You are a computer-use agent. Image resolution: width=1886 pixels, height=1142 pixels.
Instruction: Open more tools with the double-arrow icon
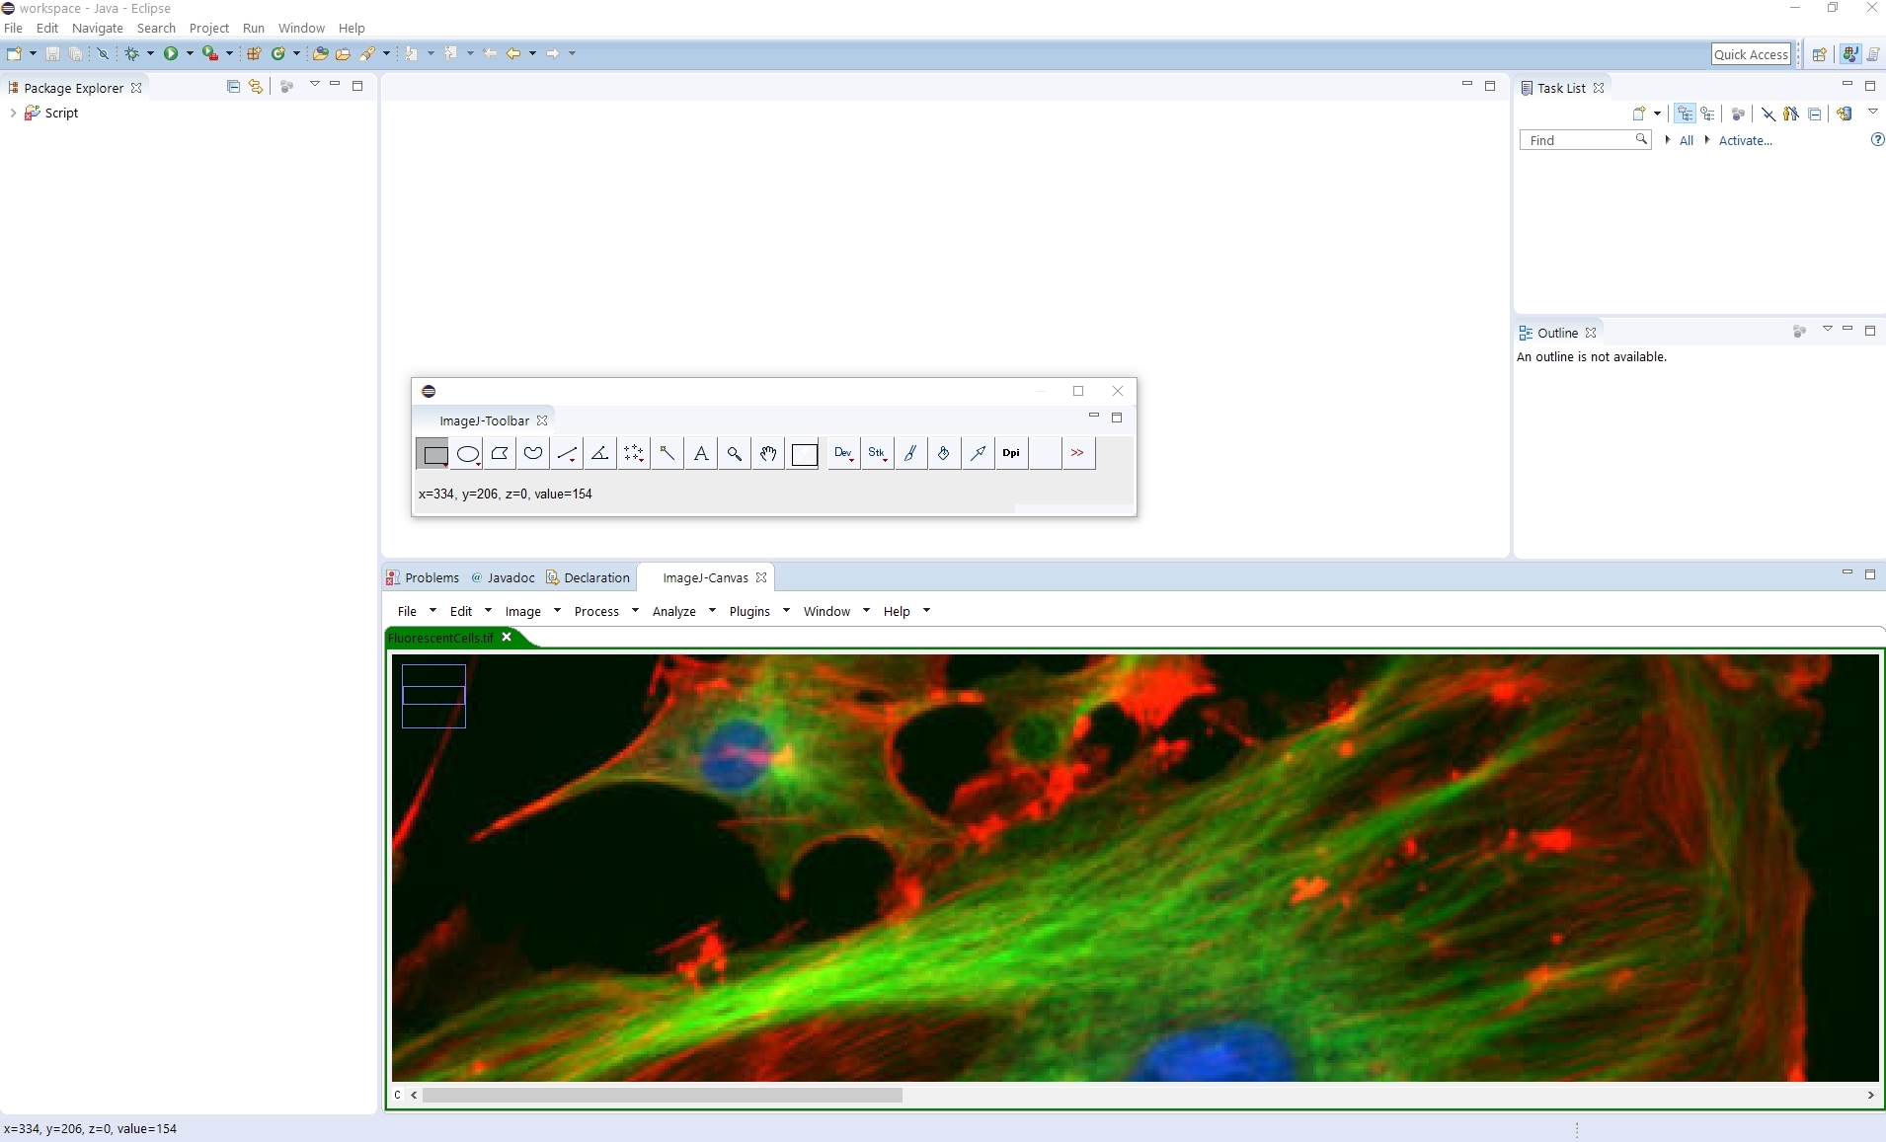click(x=1077, y=453)
